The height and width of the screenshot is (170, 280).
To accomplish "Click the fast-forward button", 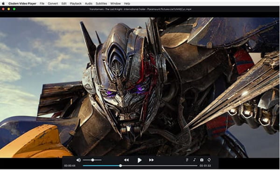I will pyautogui.click(x=151, y=160).
